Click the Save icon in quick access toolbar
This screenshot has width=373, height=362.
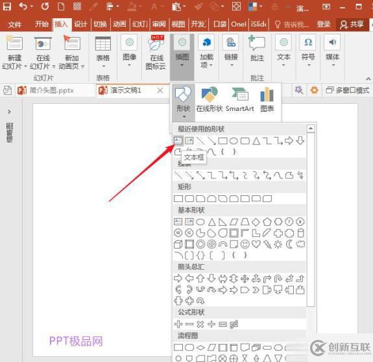point(7,6)
